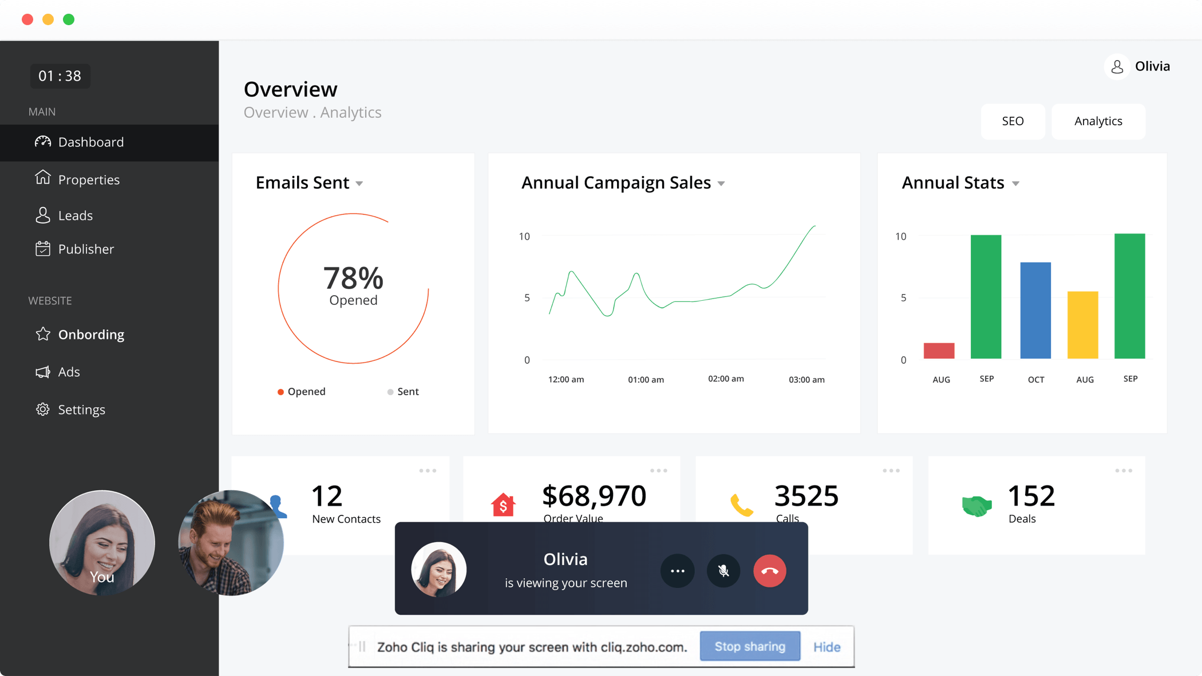Select the Onboarding icon under Website
Screen dimensions: 1202x676
click(x=43, y=334)
